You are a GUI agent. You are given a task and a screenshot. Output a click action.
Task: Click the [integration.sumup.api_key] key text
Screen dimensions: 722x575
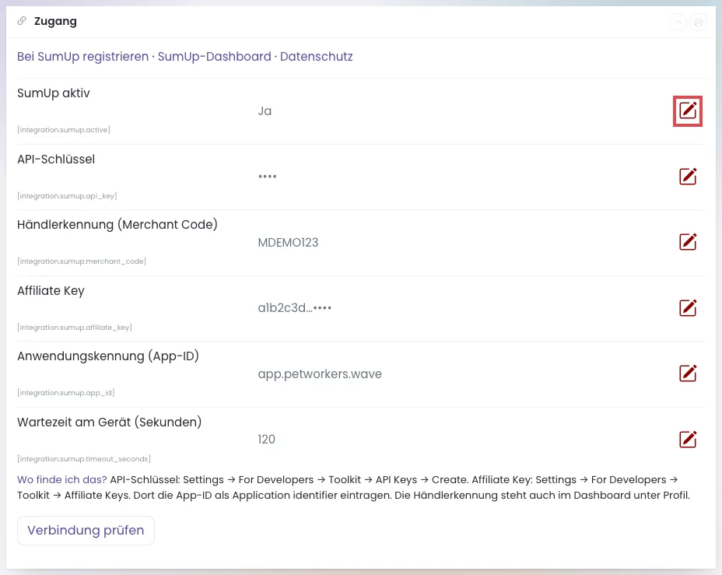(x=67, y=195)
